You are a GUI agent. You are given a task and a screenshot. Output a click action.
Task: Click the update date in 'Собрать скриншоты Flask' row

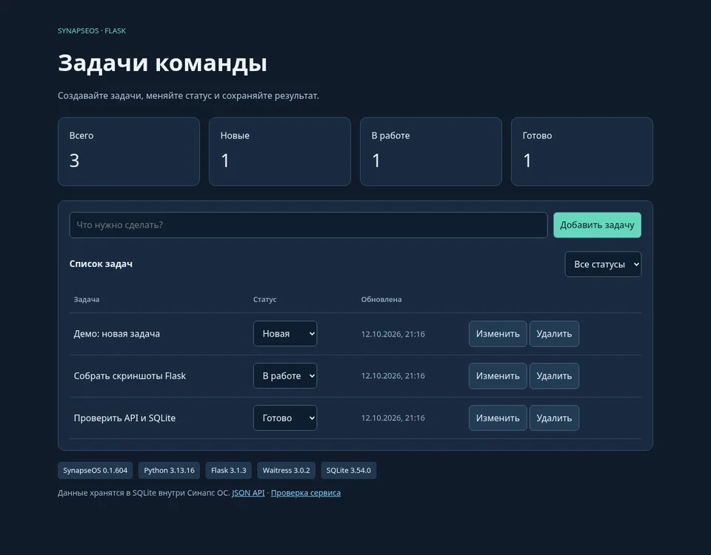click(393, 376)
